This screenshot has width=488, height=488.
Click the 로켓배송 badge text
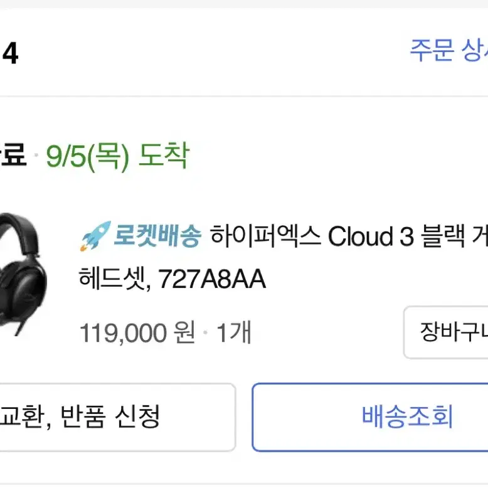tap(157, 236)
